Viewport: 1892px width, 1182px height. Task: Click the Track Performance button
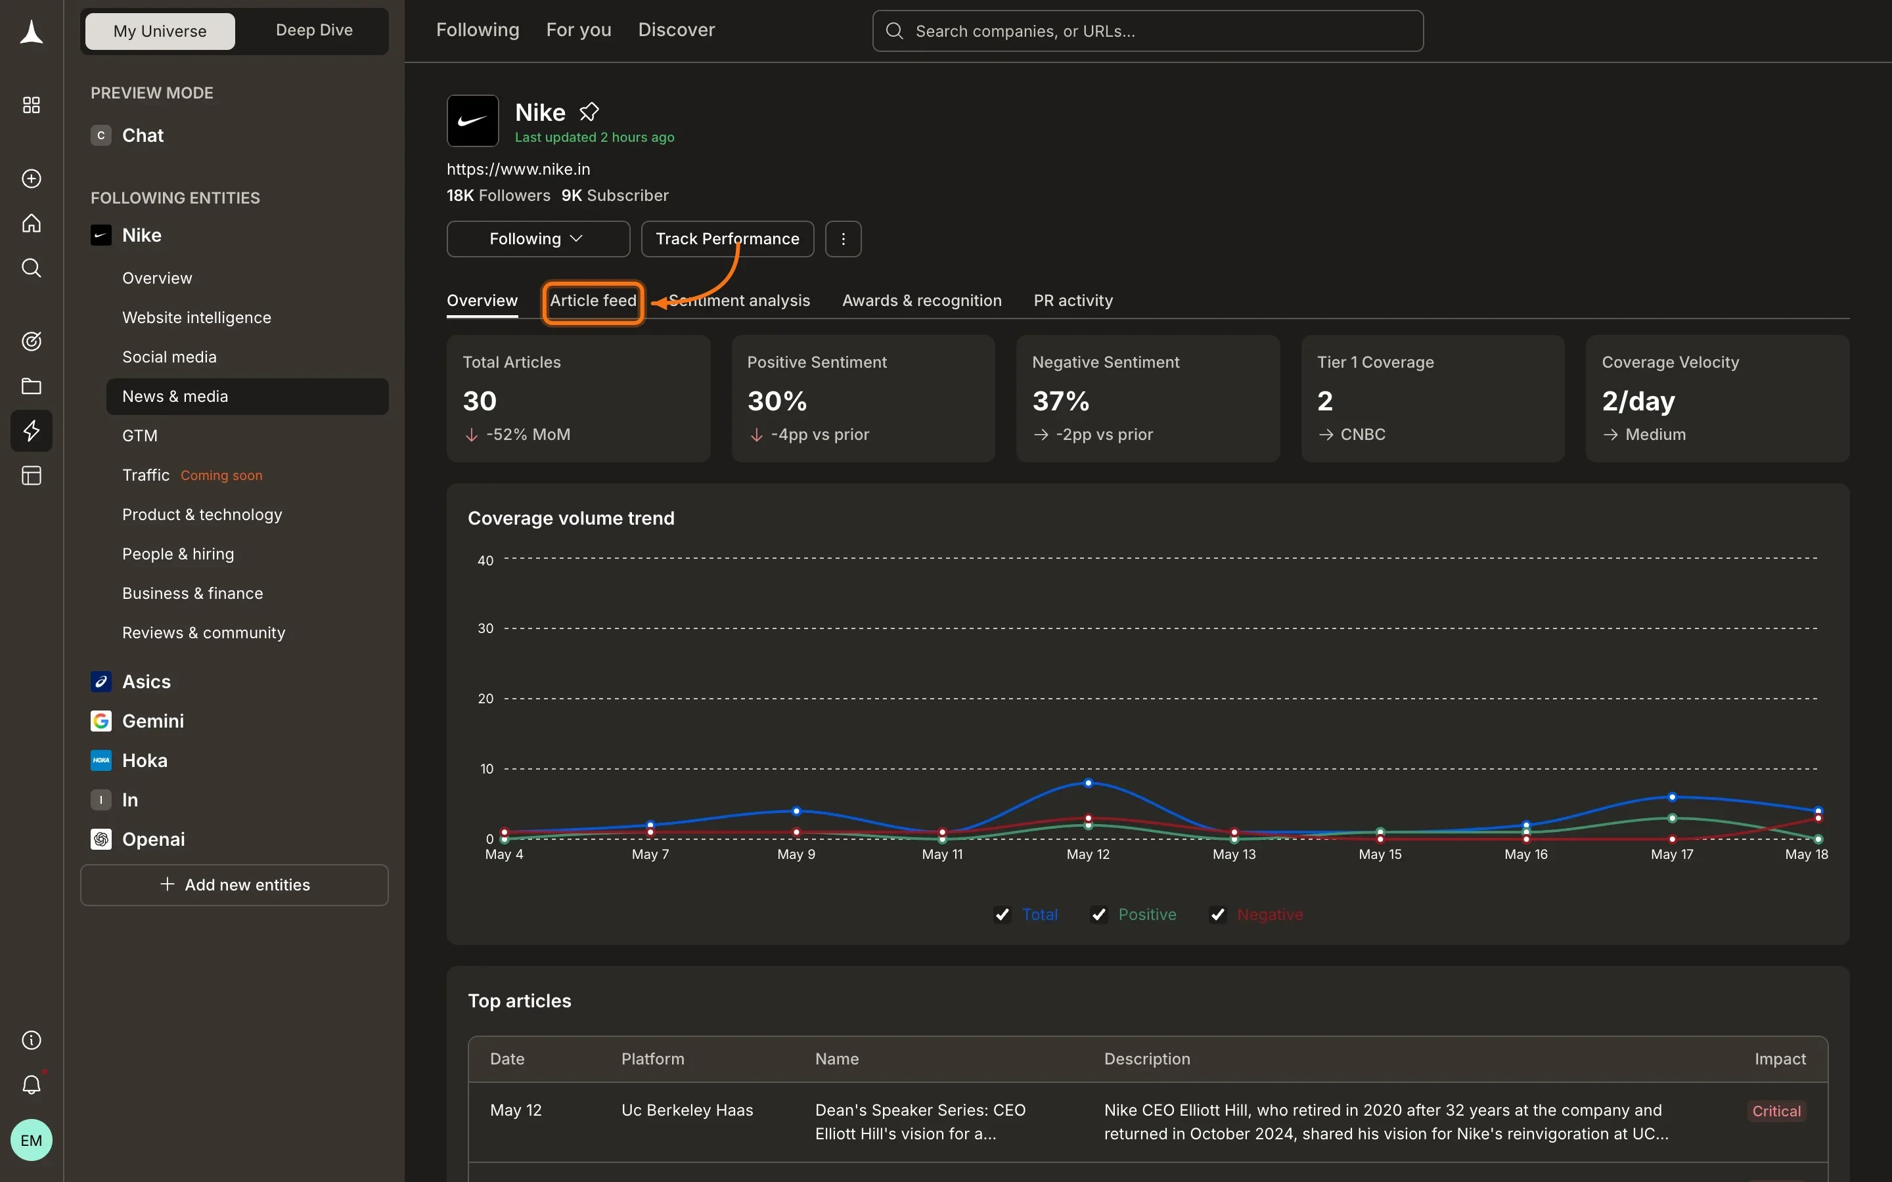point(727,239)
